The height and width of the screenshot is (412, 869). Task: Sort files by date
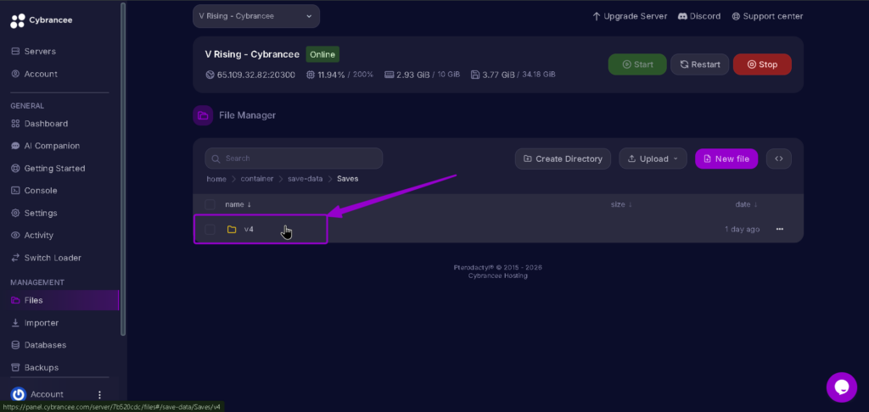(x=746, y=204)
